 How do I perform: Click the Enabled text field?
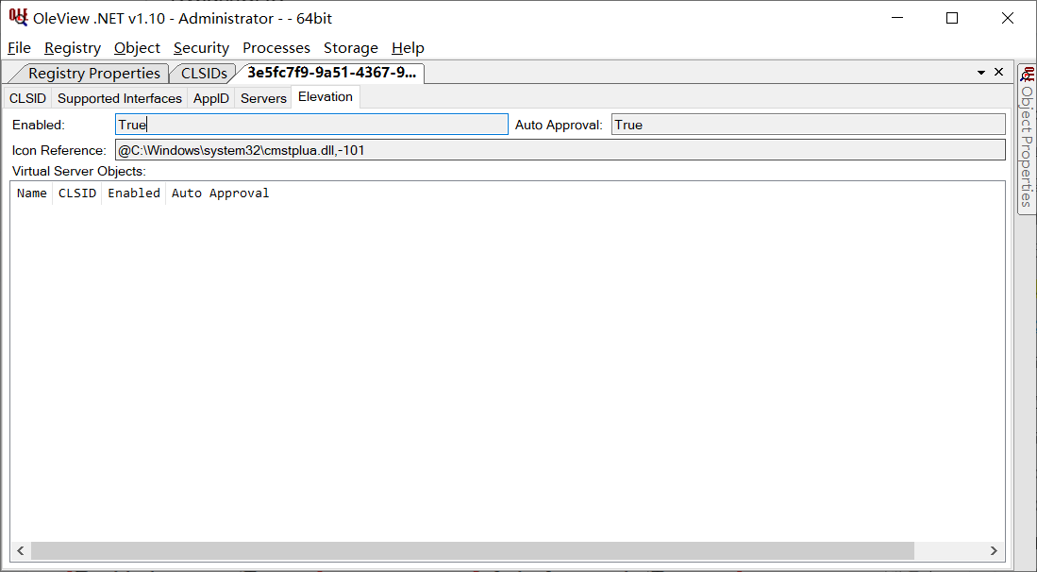[311, 125]
